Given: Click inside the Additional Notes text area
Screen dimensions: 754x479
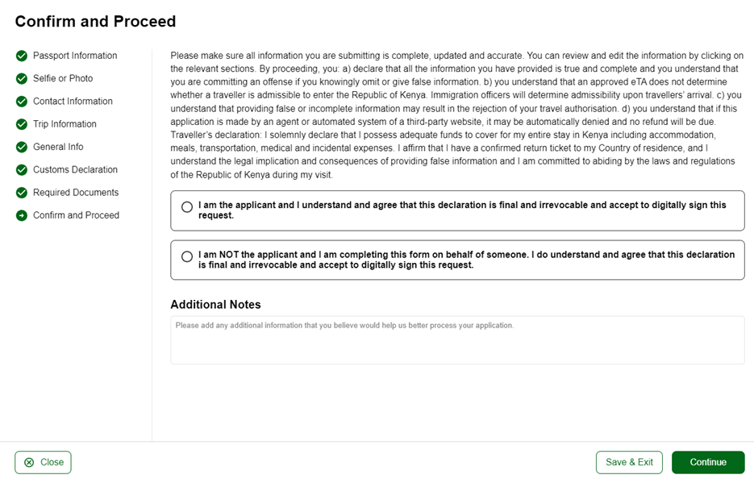Looking at the screenshot, I should pos(456,339).
